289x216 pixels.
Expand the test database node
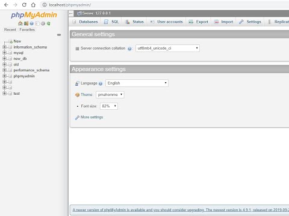(4, 94)
